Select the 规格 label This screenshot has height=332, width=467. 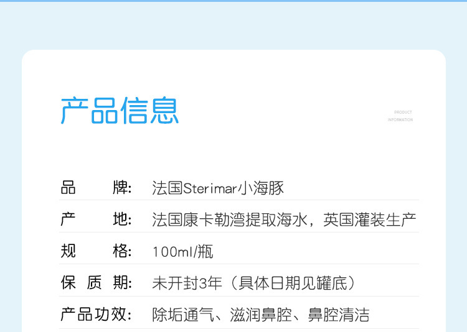(x=96, y=251)
